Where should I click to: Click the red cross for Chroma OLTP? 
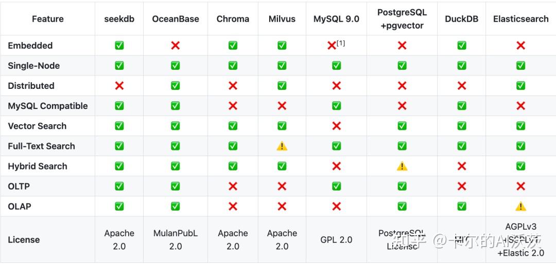click(233, 186)
